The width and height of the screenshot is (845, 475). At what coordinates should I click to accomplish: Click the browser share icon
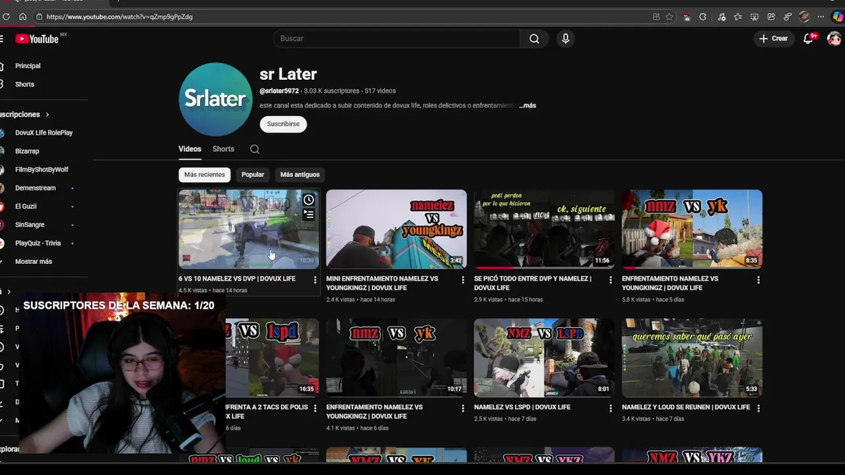tap(771, 16)
